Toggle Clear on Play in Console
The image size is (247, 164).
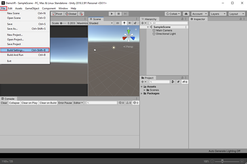tap(29, 103)
